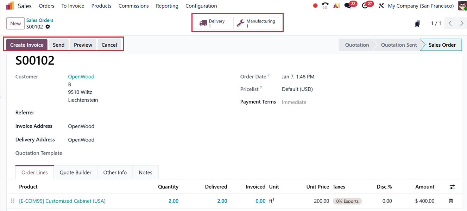This screenshot has width=467, height=211.
Task: Select the Quotation Sent status stage
Action: click(399, 45)
